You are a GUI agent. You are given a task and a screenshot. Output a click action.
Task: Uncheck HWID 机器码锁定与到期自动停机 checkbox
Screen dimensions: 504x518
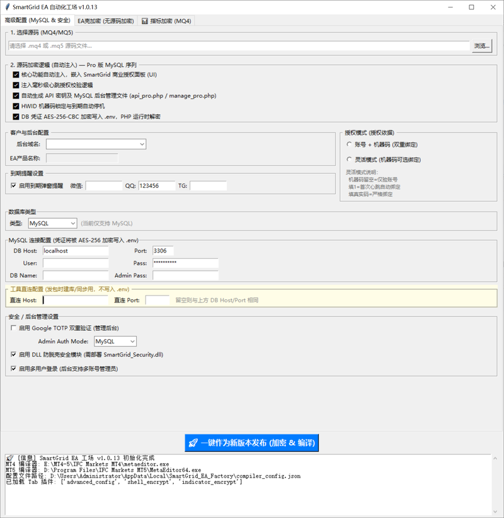click(x=16, y=106)
